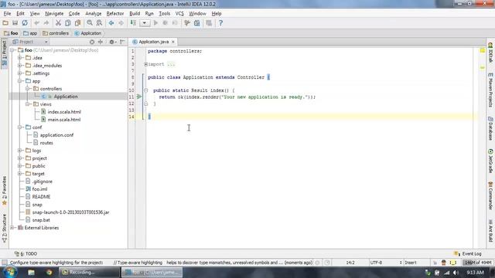Click the memory usage indicator

pyautogui.click(x=478, y=263)
